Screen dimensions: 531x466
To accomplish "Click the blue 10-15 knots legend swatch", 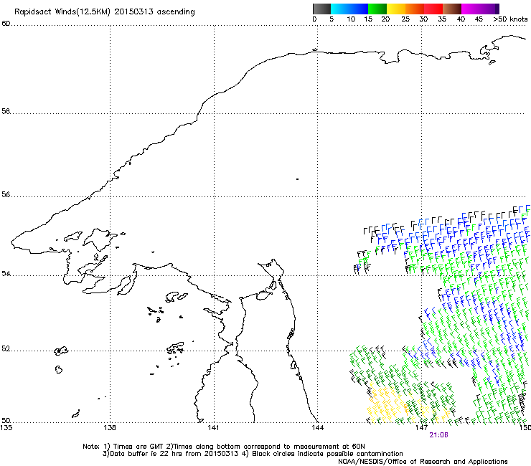I will click(359, 9).
